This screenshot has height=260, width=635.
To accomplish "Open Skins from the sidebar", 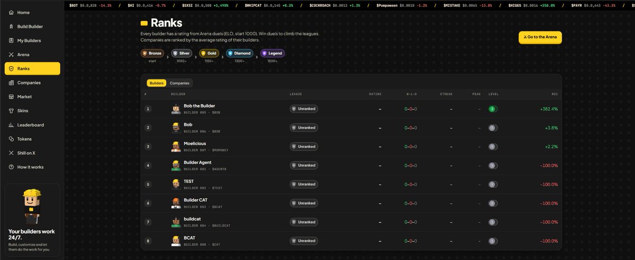I will click(x=32, y=111).
